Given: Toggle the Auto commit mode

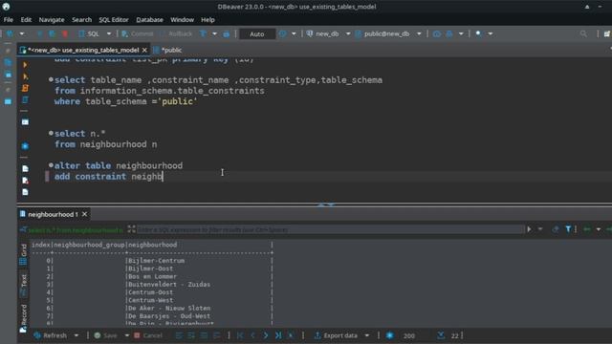Looking at the screenshot, I should (257, 34).
